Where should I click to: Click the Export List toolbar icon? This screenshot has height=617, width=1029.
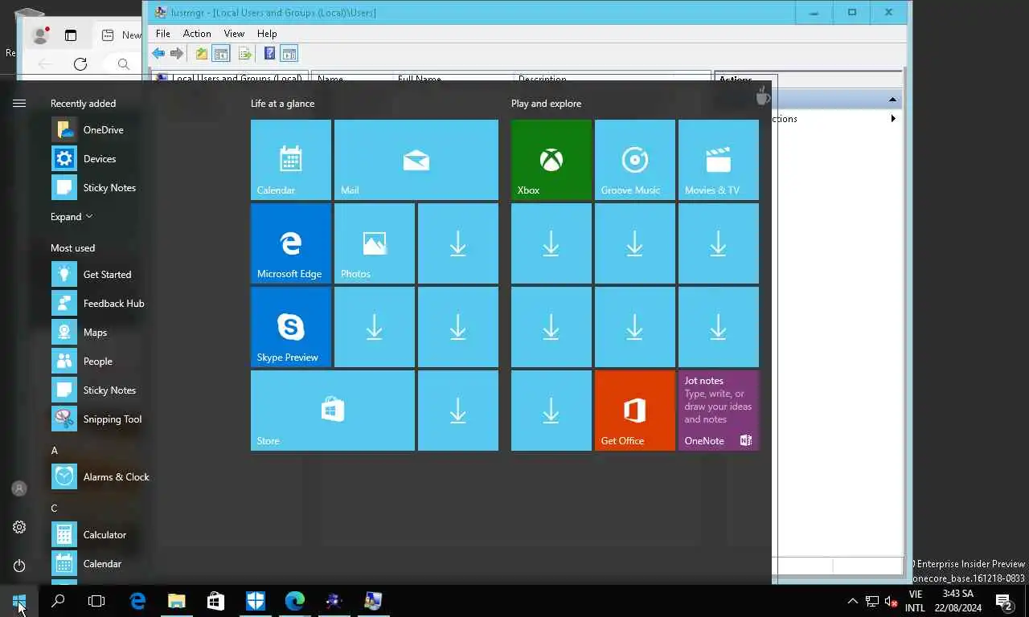coord(245,54)
